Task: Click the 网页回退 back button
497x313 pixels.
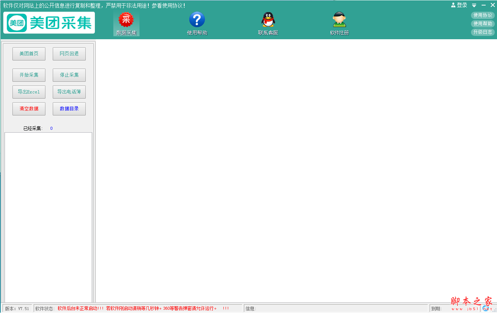Action: [x=69, y=54]
